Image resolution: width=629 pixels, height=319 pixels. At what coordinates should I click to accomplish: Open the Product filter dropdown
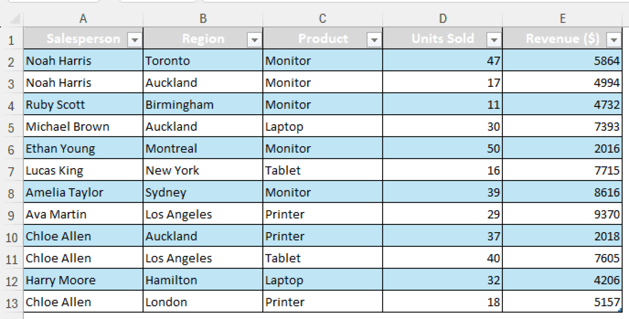pos(374,39)
